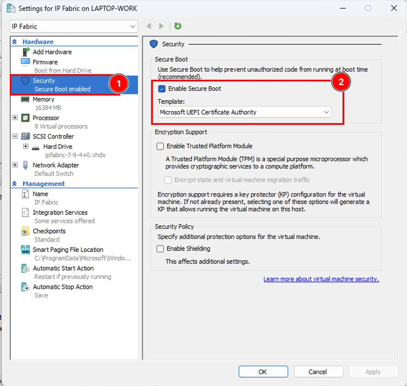Click the Add Hardware icon
This screenshot has height=386, width=407.
26,52
